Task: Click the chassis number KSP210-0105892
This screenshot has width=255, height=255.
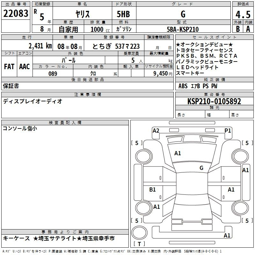Action: (x=214, y=101)
